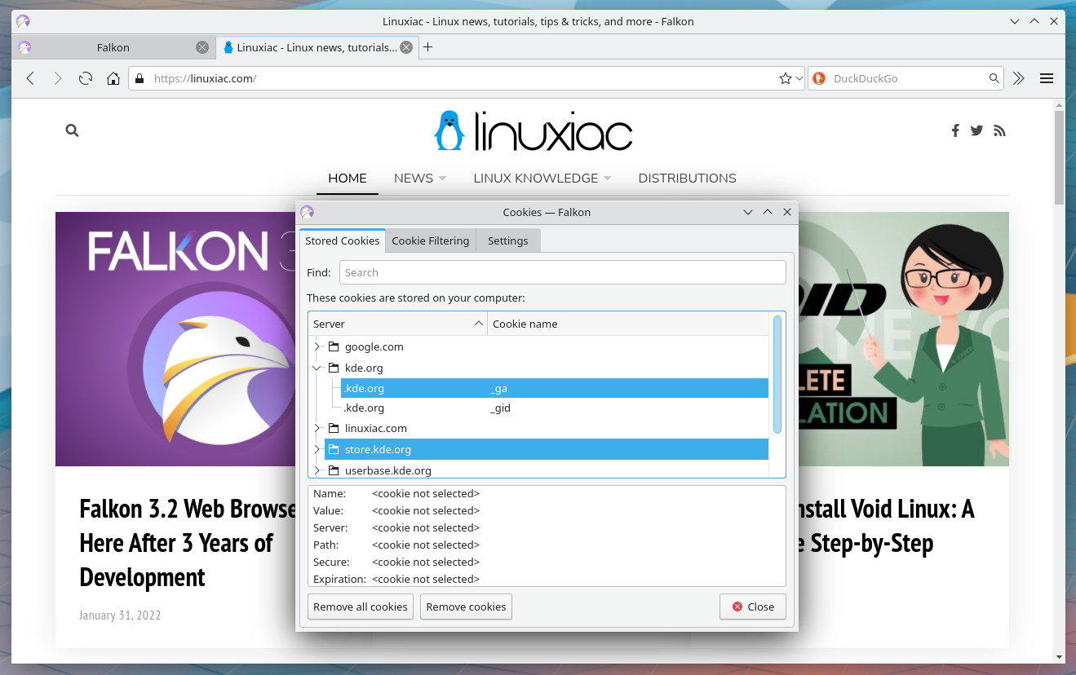
Task: Reload the current page
Action: point(86,78)
